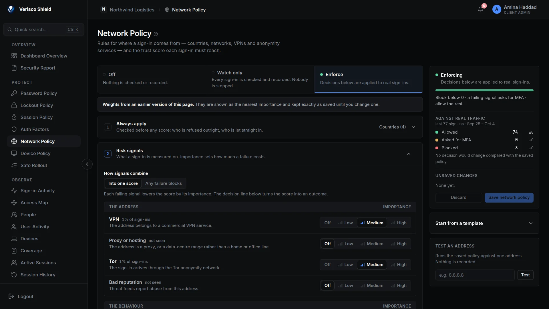Click the Access Map icon
This screenshot has height=309, width=549.
click(14, 203)
